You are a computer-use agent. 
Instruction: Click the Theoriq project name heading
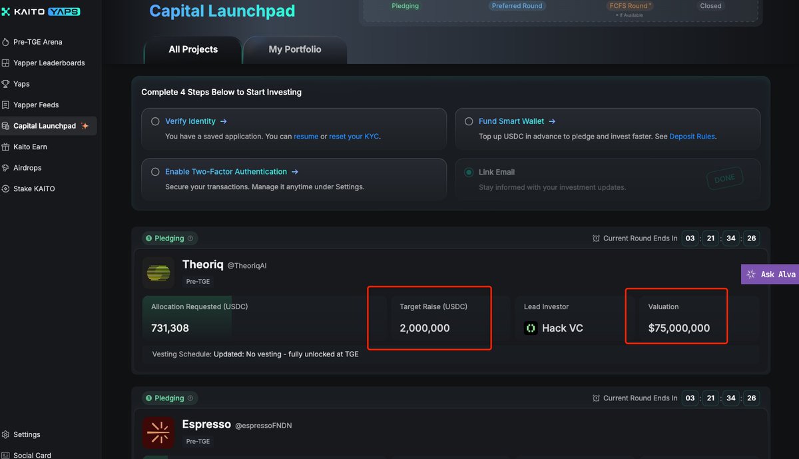203,265
